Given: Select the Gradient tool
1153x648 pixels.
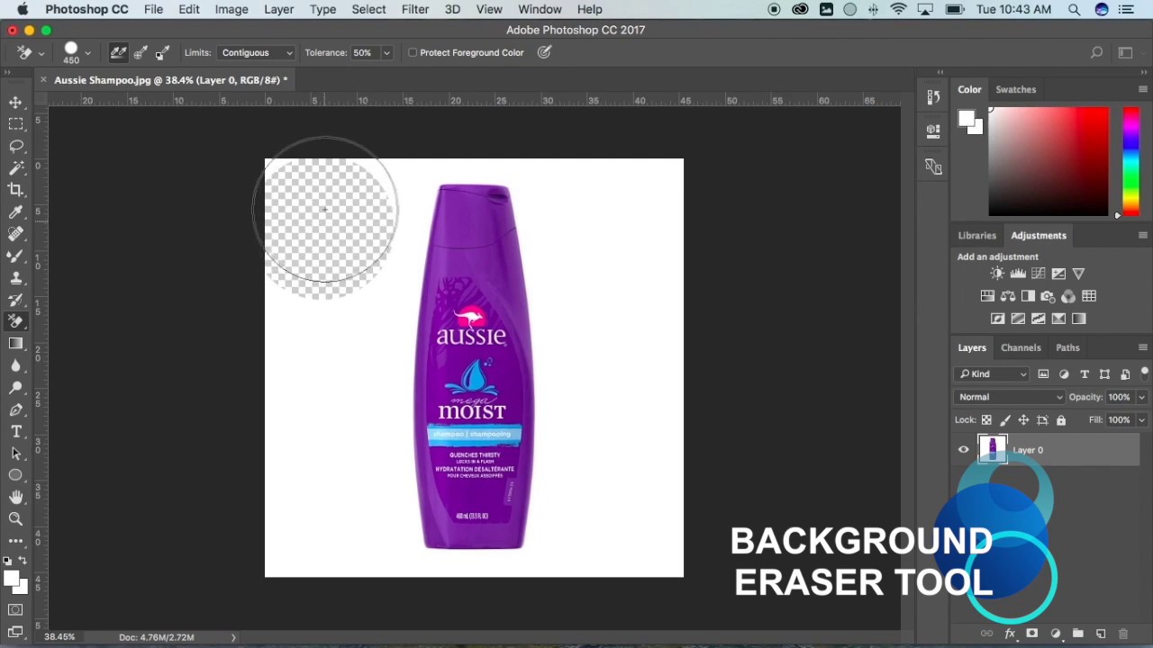Looking at the screenshot, I should 16,343.
